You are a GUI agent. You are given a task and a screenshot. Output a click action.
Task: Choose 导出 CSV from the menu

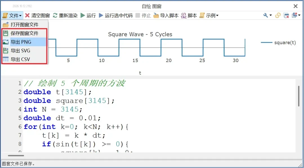pos(24,59)
